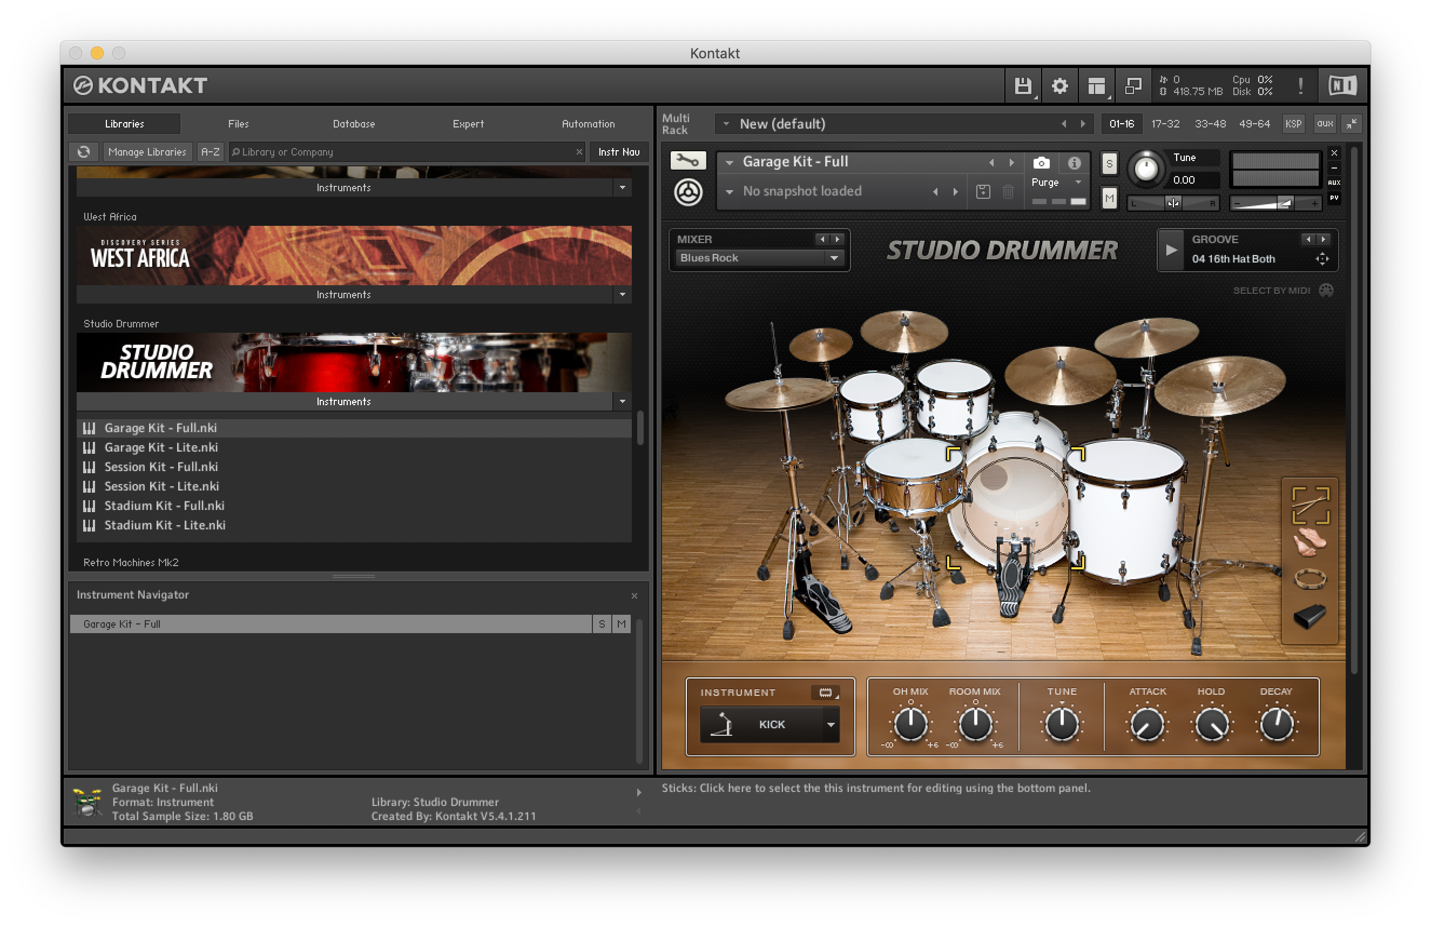Open the snapshot list dropdown
The image size is (1431, 927).
728,192
